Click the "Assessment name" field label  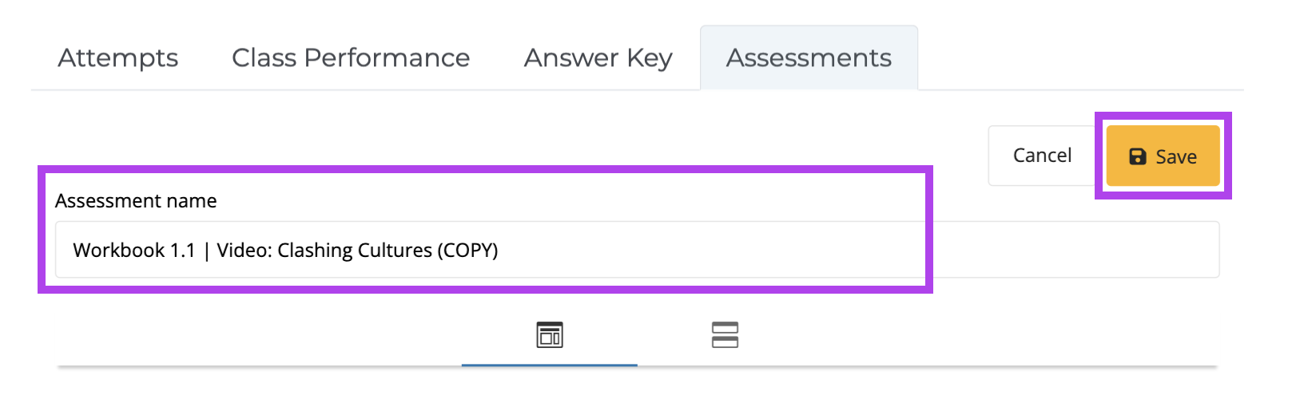tap(136, 201)
